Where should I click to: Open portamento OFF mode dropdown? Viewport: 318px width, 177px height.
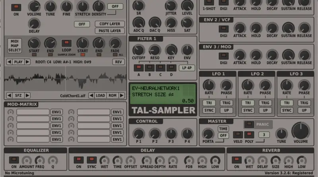[x=223, y=135]
